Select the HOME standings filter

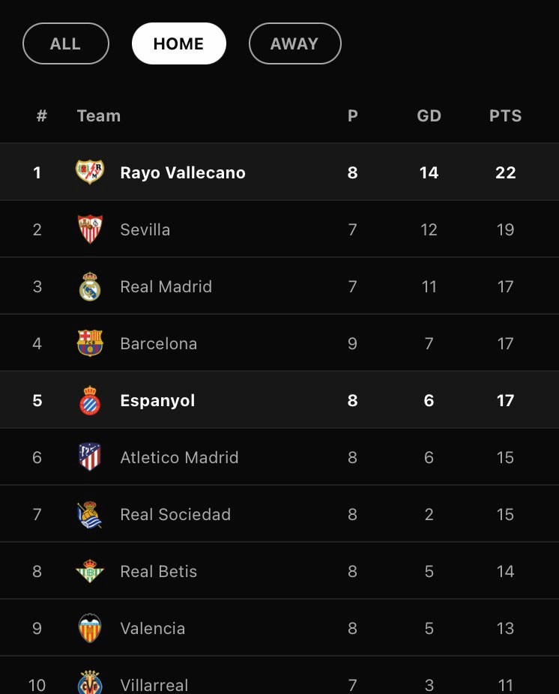pyautogui.click(x=178, y=43)
